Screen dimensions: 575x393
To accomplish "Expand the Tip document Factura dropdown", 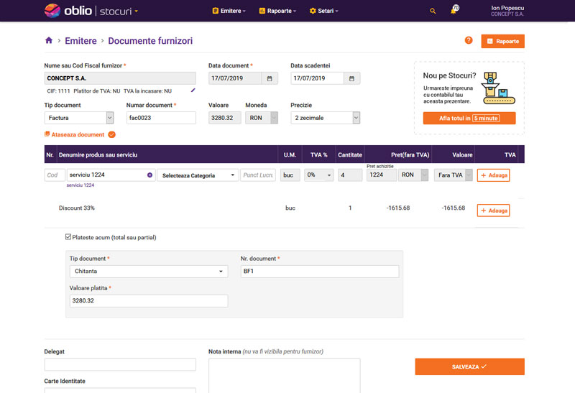I will click(x=109, y=118).
